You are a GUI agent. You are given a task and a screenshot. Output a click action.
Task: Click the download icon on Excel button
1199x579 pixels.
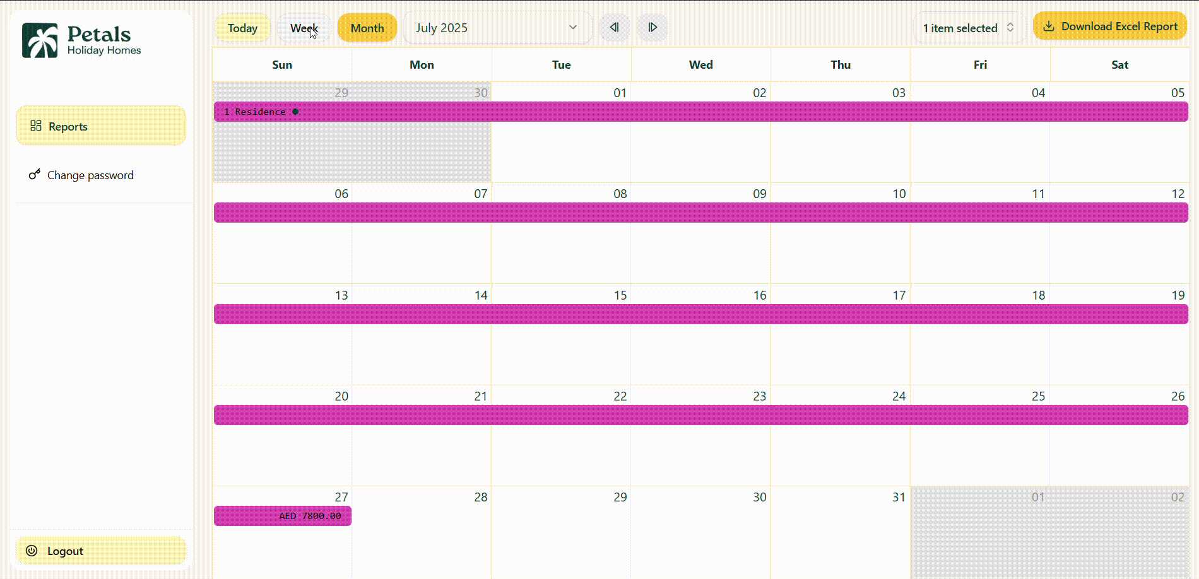(x=1049, y=26)
